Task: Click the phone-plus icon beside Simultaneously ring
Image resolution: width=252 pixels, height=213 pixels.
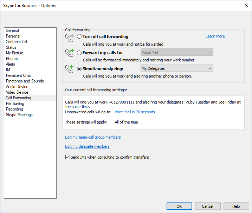Action: click(70, 69)
